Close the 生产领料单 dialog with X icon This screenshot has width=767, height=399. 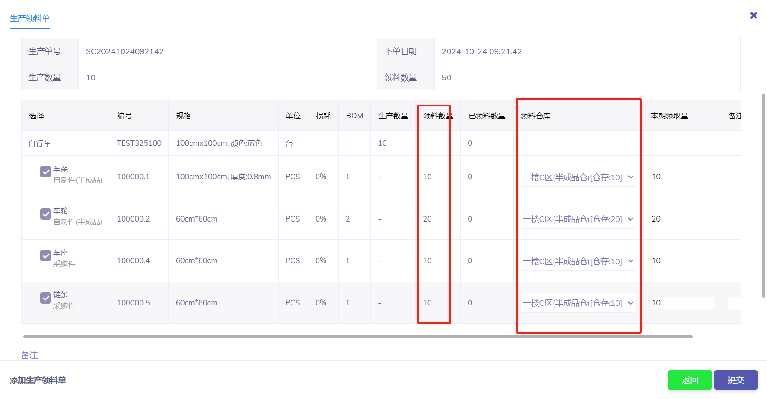click(x=754, y=16)
